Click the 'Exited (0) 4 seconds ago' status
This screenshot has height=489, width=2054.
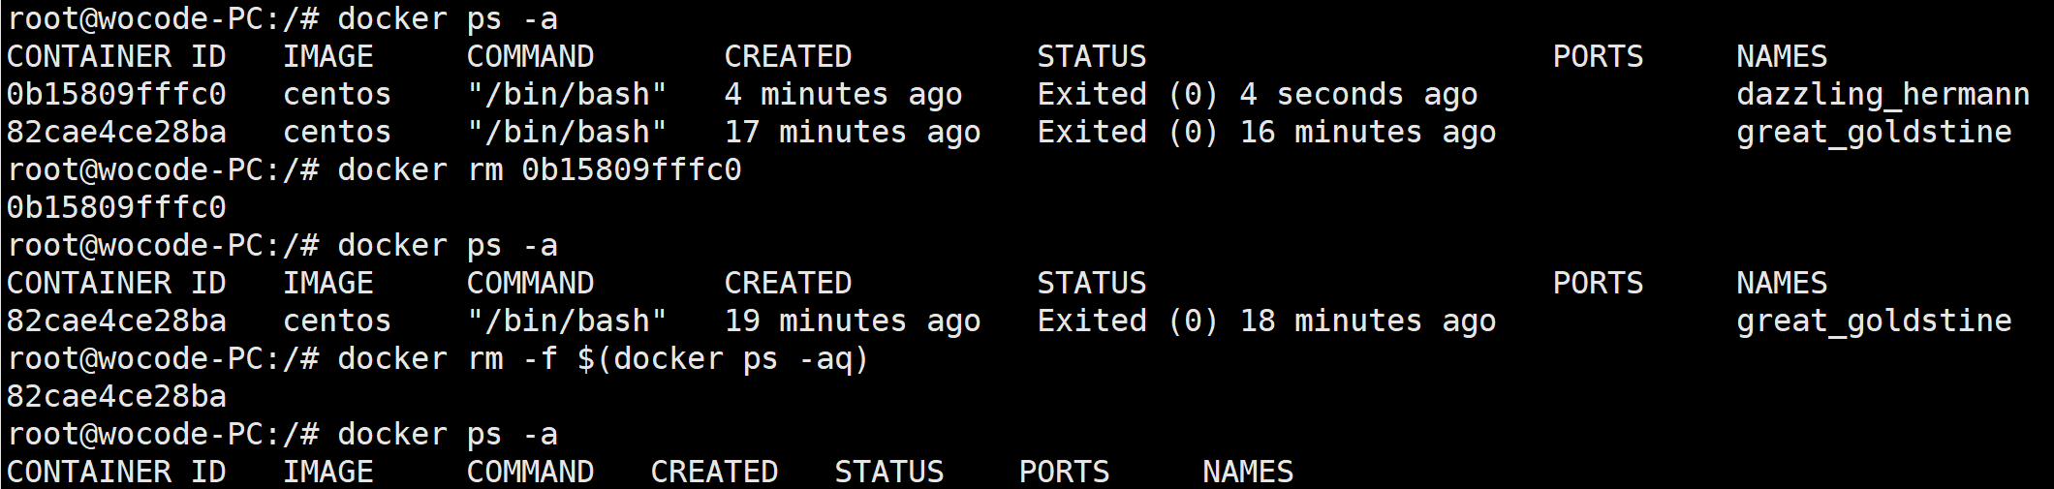[x=1257, y=94]
